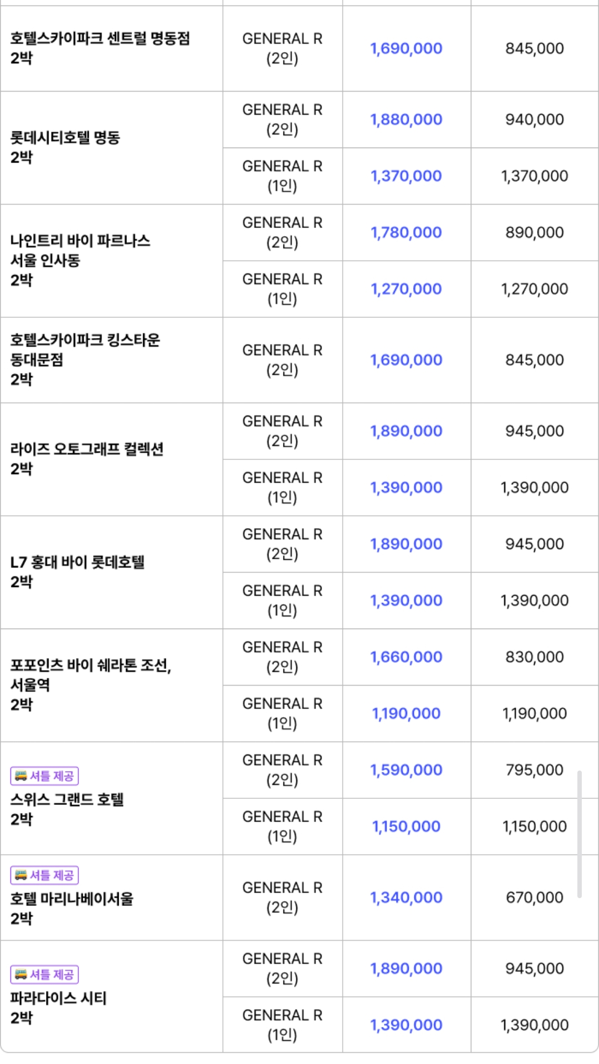Click the blue 1,390,000 price for L7 홍대
The image size is (599, 1064).
point(406,601)
